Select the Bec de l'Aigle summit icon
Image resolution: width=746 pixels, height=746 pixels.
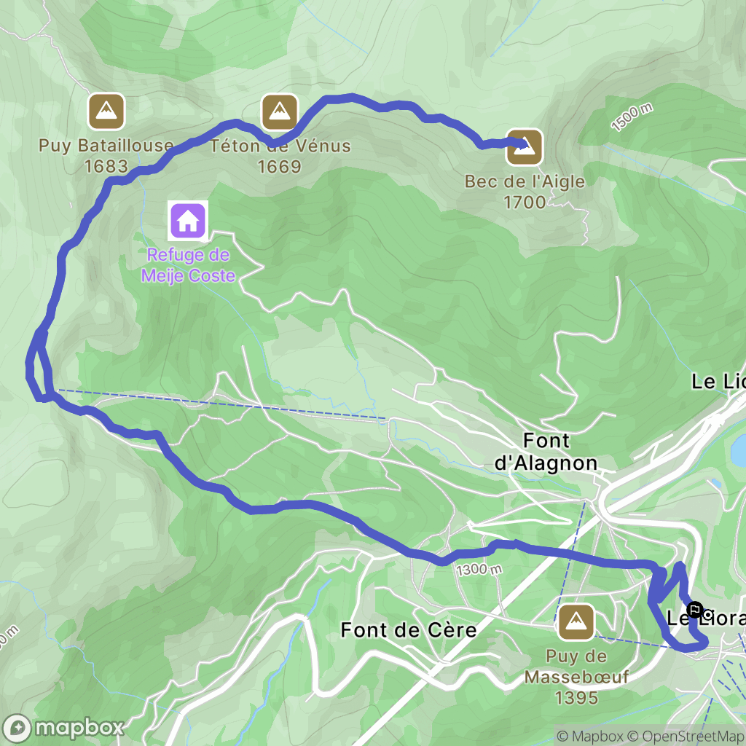[x=525, y=147]
